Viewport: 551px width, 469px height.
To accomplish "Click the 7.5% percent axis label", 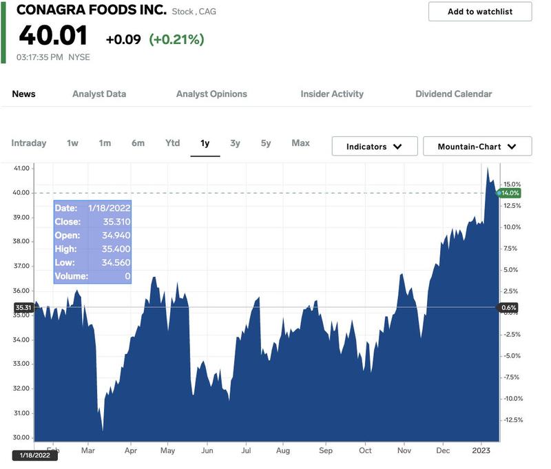I will coord(510,249).
